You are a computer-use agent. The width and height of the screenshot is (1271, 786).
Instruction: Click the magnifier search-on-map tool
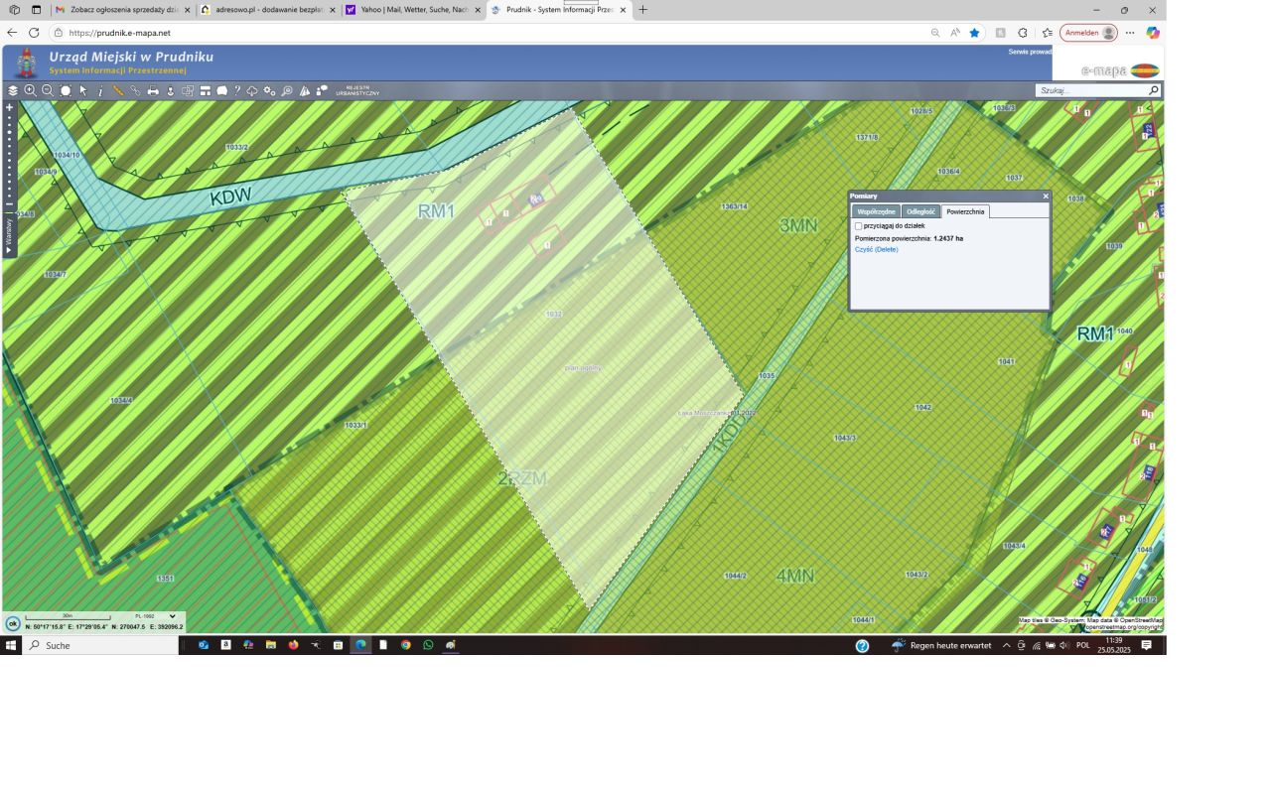click(x=287, y=90)
